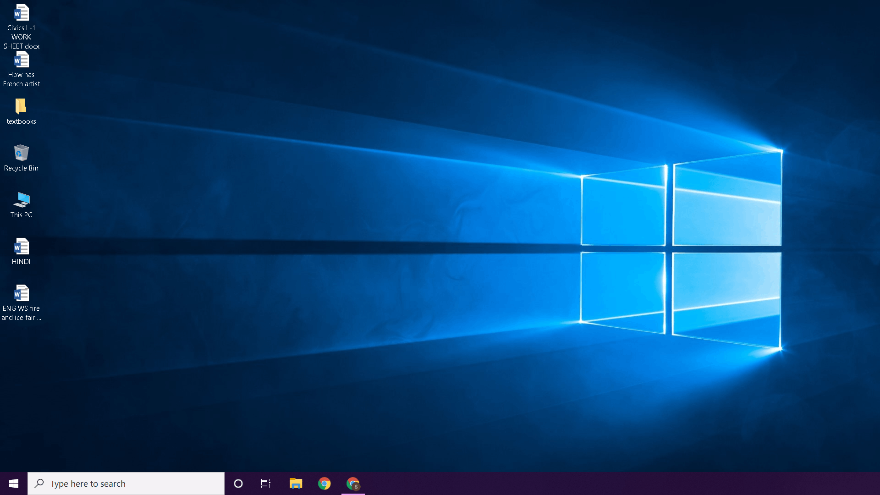Select the textbooks folder icon
The width and height of the screenshot is (880, 495).
tap(21, 106)
